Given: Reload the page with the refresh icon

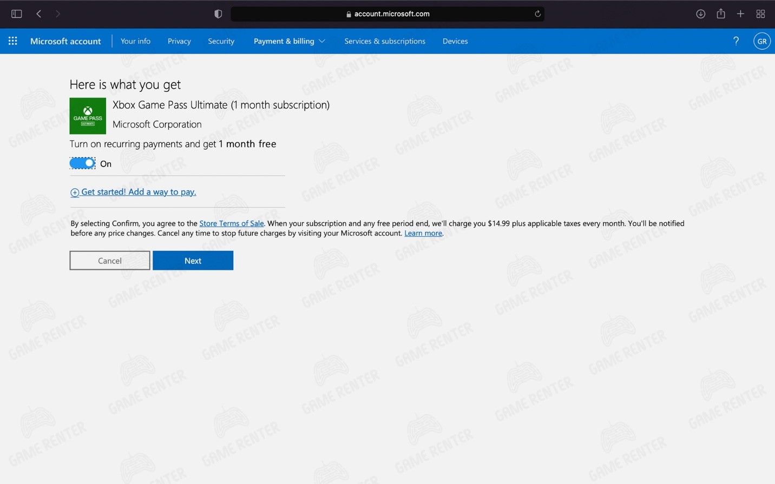Looking at the screenshot, I should pyautogui.click(x=537, y=14).
